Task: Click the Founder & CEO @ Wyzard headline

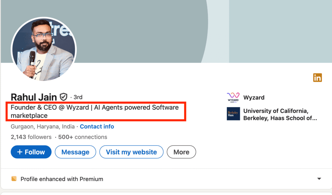Action: coord(94,111)
